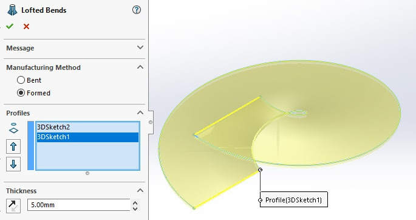Collapse the Manufacturing Method section

click(140, 67)
